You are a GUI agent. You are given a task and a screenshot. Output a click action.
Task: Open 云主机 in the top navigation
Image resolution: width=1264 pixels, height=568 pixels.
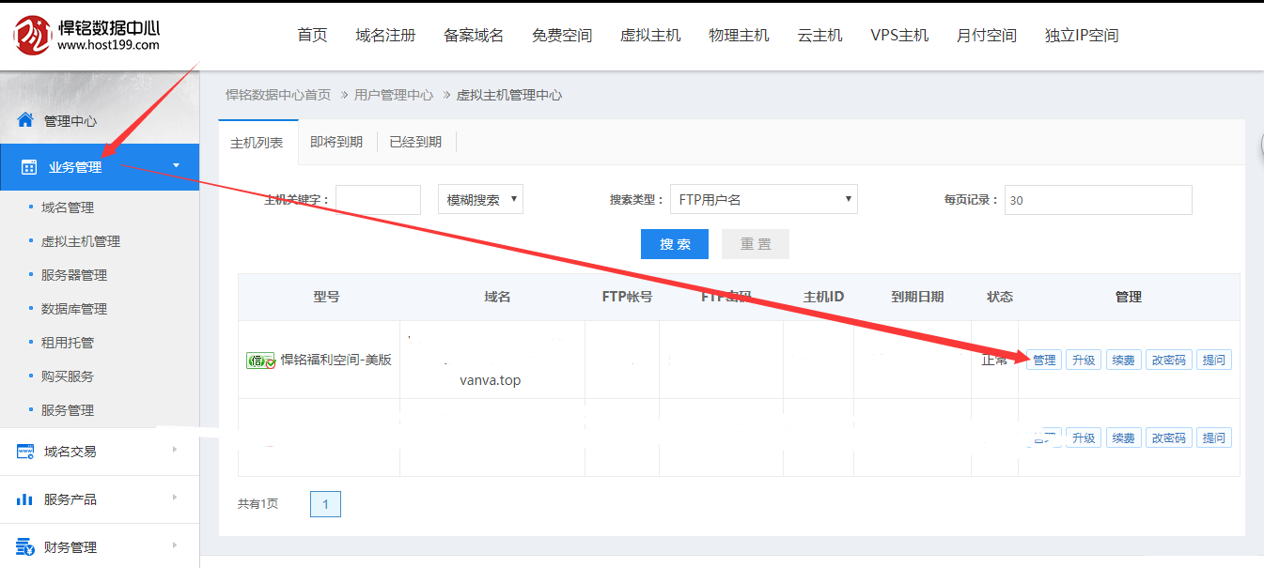(819, 35)
